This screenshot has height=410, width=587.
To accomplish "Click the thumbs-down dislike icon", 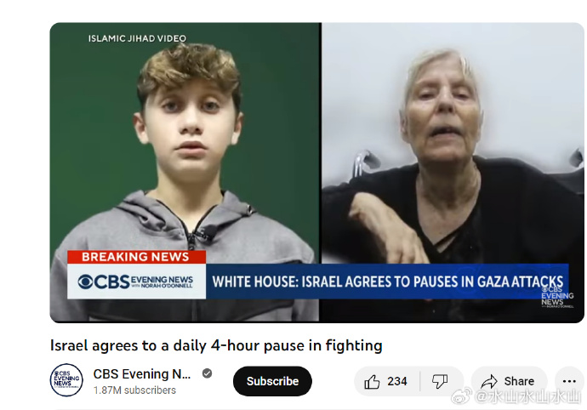I will (440, 382).
